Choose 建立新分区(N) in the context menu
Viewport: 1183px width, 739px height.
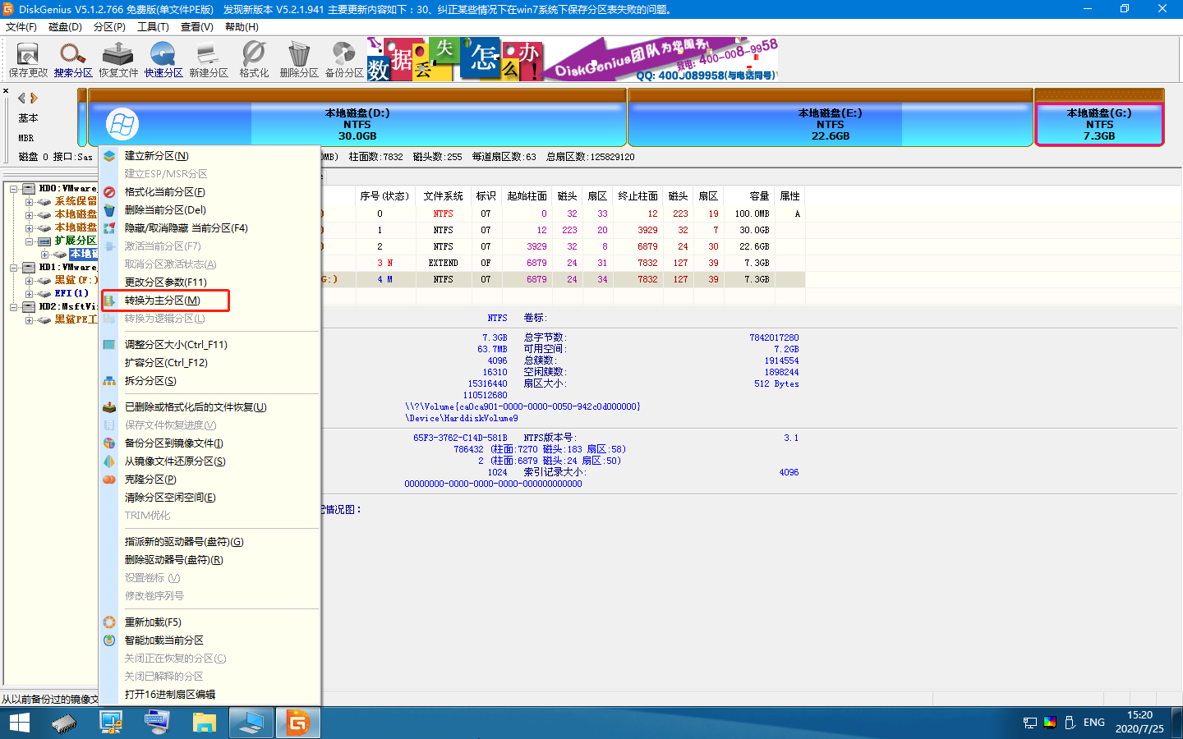(209, 156)
